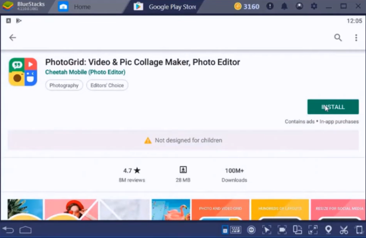Click the Android home button in bottom bar

(25, 230)
